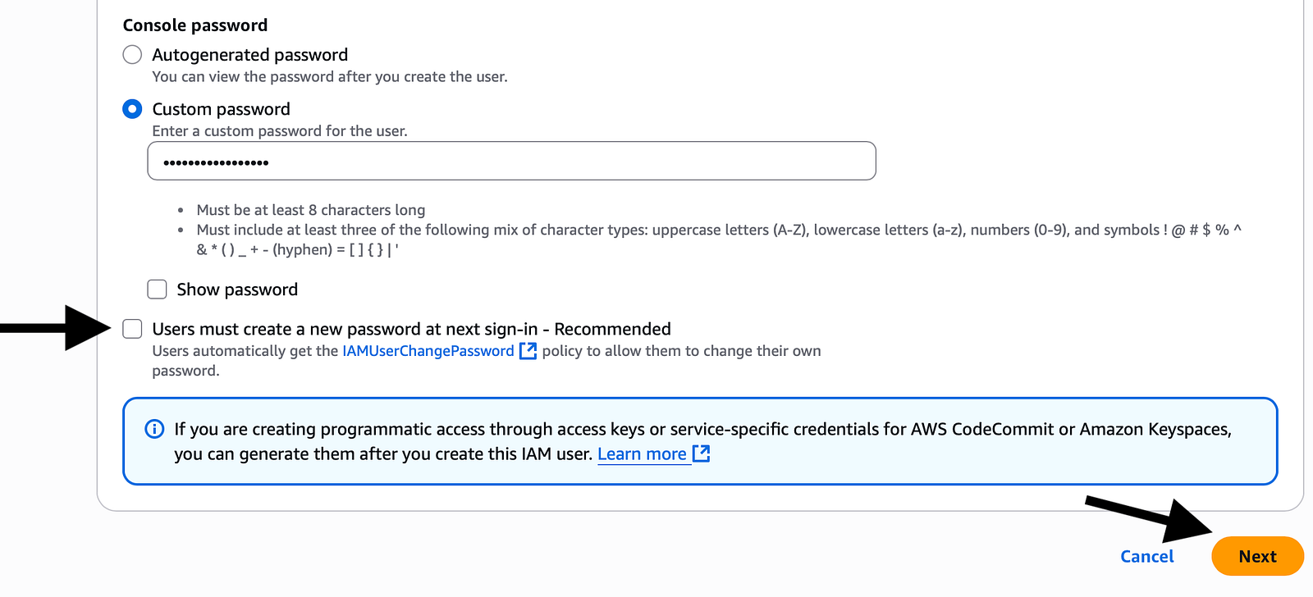Click the "Autogenerated password" label text
This screenshot has height=597, width=1313.
pyautogui.click(x=250, y=55)
